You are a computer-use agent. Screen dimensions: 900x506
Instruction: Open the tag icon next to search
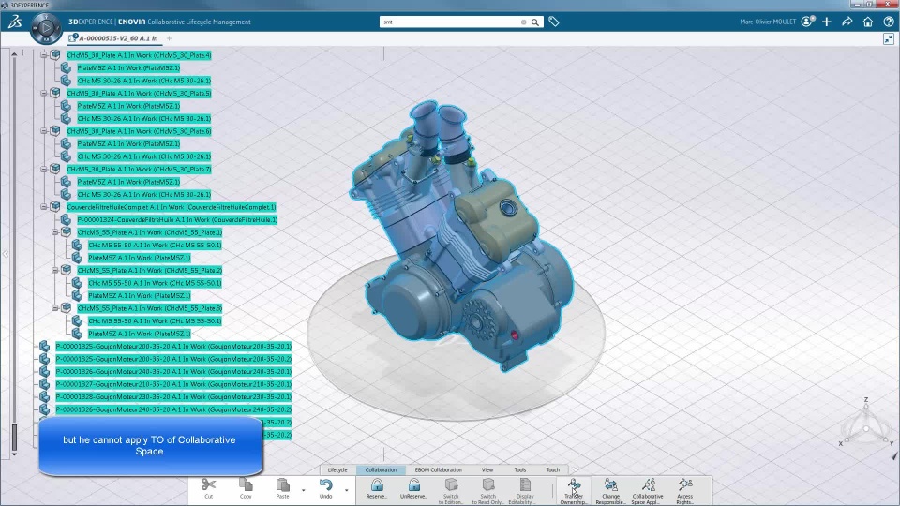(x=554, y=22)
